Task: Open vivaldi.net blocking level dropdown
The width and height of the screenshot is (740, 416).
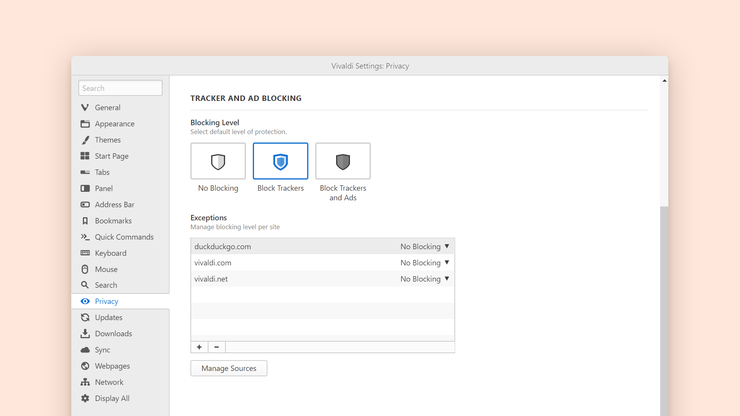Action: [x=425, y=278]
